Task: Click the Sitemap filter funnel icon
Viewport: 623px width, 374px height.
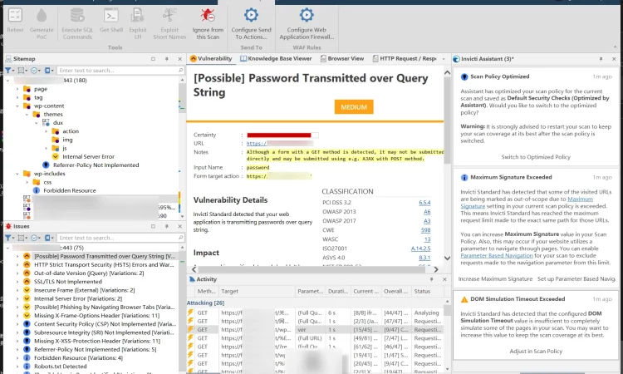Action: (x=8, y=71)
